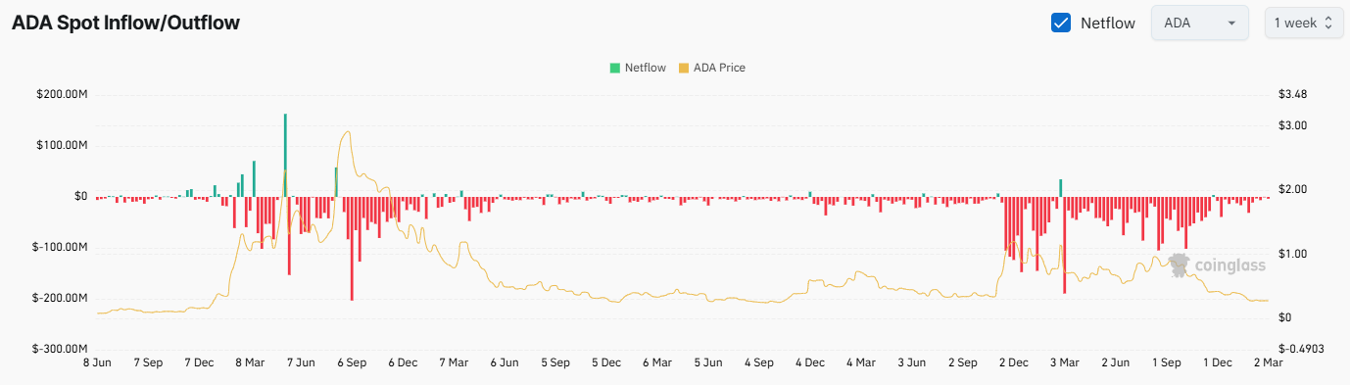The height and width of the screenshot is (385, 1350).
Task: Click the $3.00 right axis label
Action: tap(1293, 125)
